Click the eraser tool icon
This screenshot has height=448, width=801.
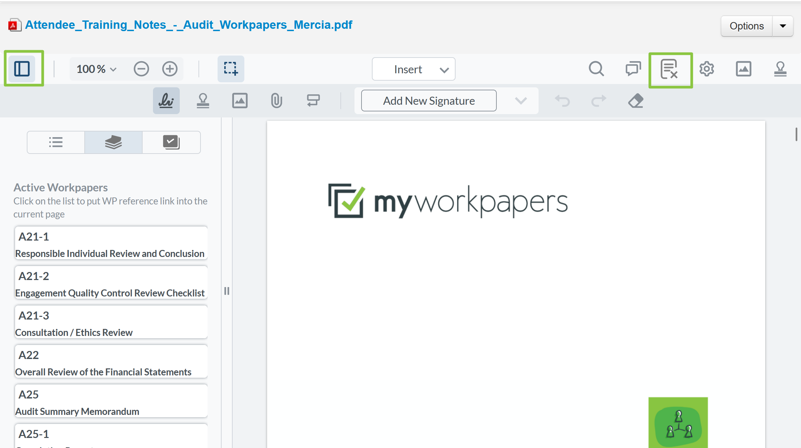(x=636, y=101)
